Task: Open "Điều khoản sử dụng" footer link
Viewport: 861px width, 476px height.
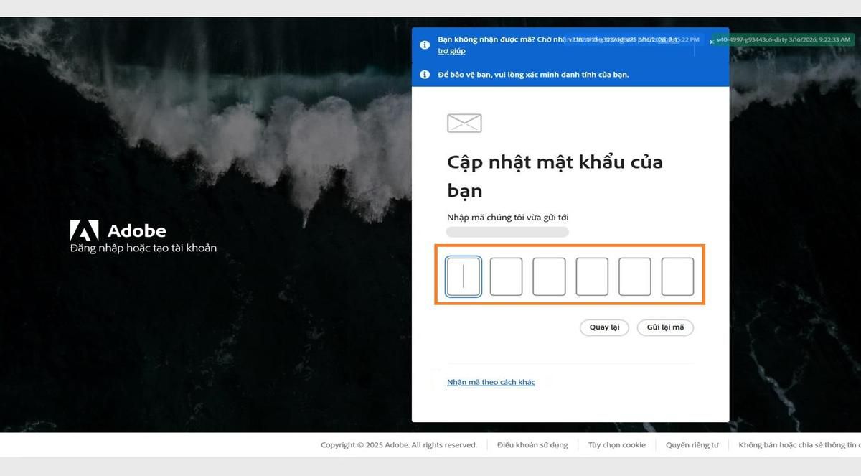Action: tap(532, 444)
